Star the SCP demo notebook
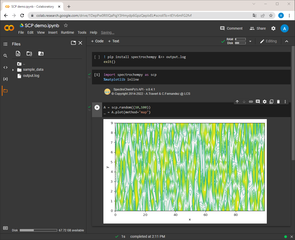The width and height of the screenshot is (295, 240). [66, 25]
